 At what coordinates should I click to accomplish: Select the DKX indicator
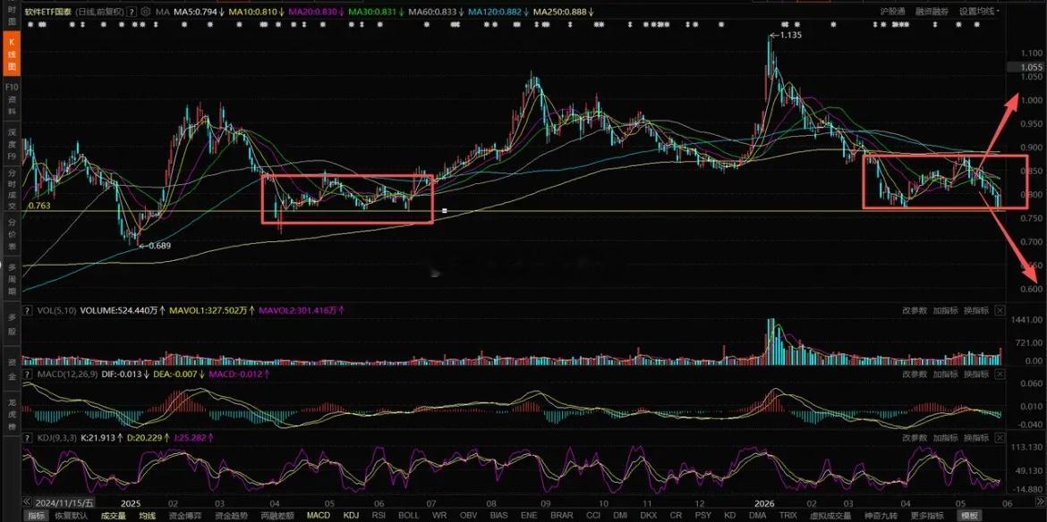click(648, 516)
